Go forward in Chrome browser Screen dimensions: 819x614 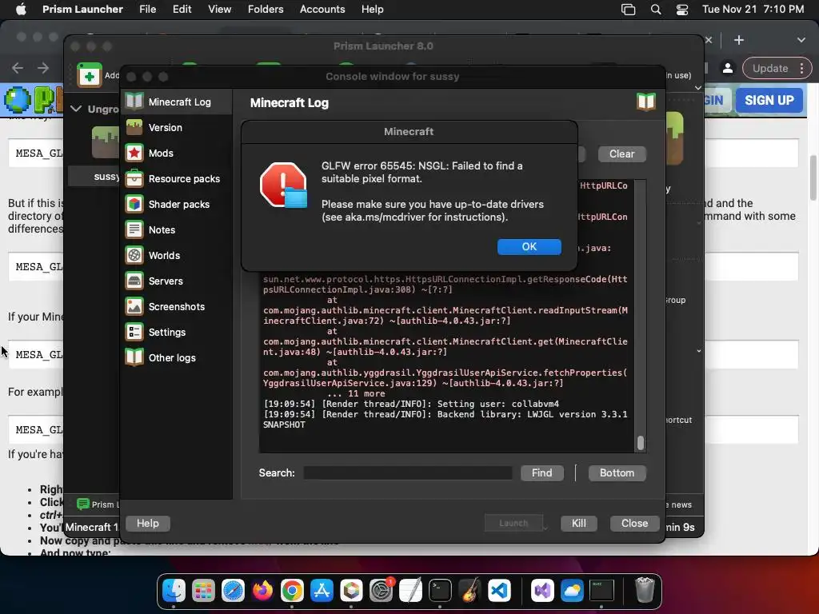43,68
